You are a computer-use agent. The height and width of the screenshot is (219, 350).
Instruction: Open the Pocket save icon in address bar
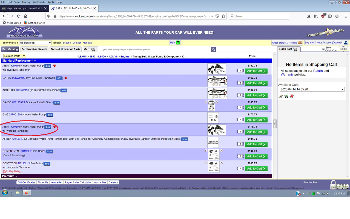(217, 16)
